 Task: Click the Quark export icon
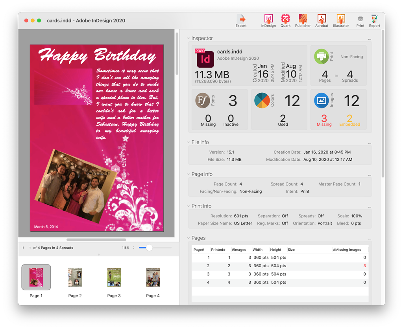286,20
